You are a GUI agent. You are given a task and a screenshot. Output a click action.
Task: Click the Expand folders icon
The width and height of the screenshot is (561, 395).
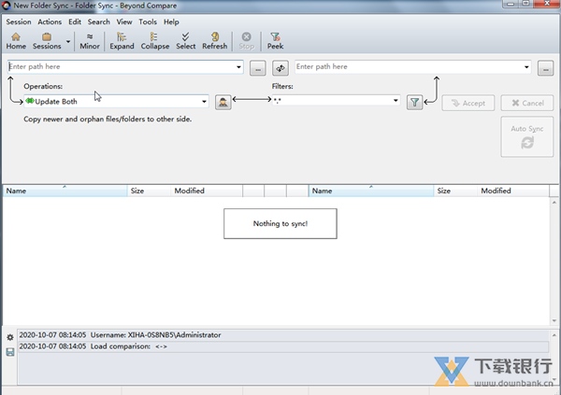[122, 40]
